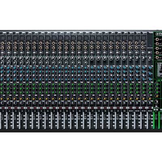Click the white knob below the master orange knob
Screen dimensions: 162x162
[157, 102]
